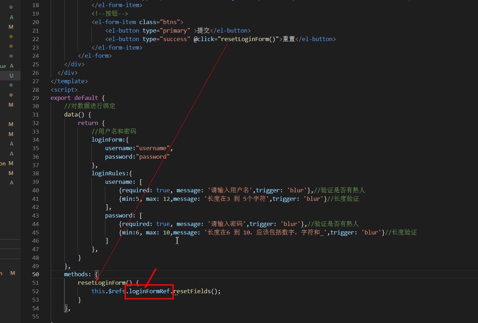
Task: Click the loginRules:{ property
Action: pos(112,173)
